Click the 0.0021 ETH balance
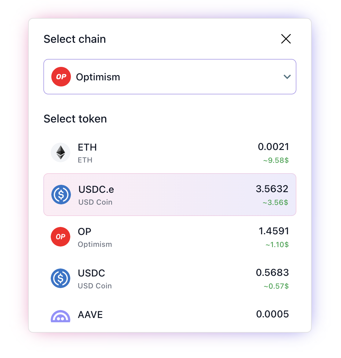This screenshot has width=341, height=358. pyautogui.click(x=273, y=147)
